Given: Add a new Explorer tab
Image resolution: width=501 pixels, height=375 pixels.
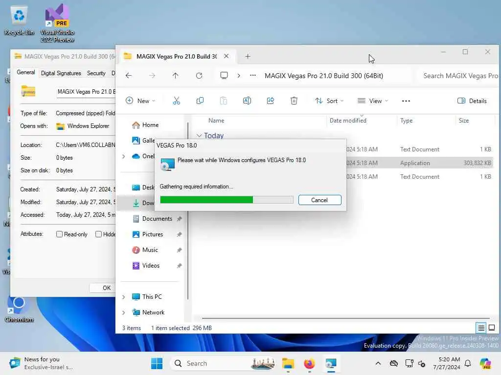Looking at the screenshot, I should point(248,57).
